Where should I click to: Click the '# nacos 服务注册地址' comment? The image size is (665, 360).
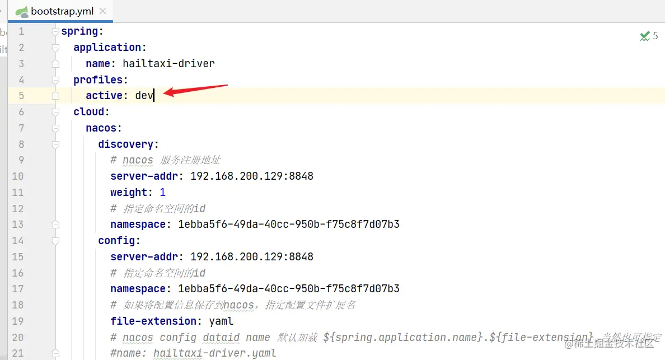click(165, 160)
